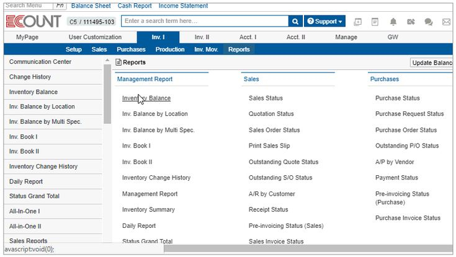
Task: Open the notifications bell icon
Action: 393,22
